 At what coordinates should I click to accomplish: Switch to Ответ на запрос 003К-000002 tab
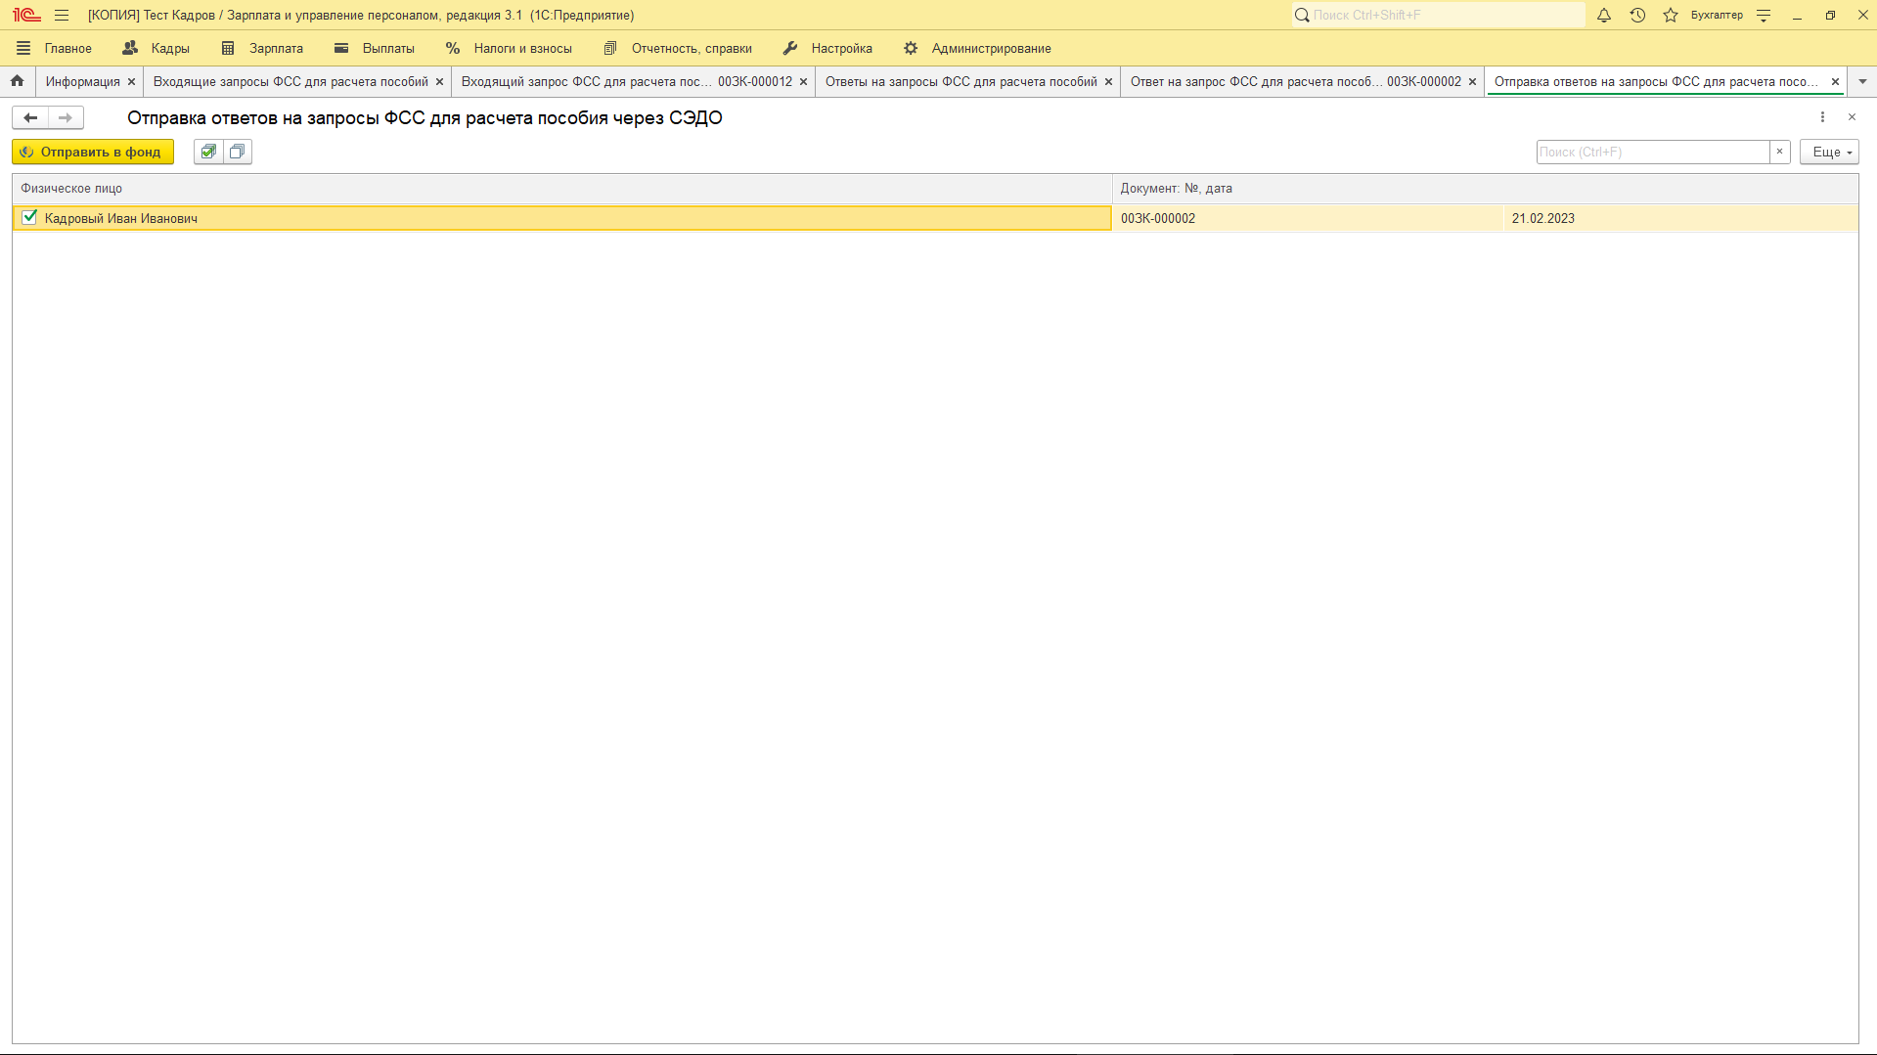1295,82
